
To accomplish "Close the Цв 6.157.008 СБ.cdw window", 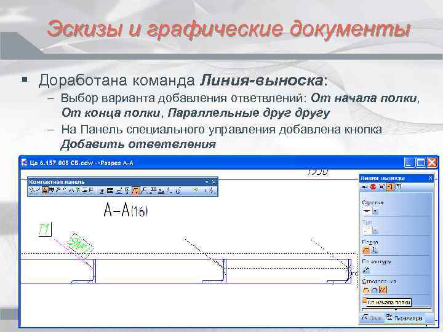I will (432, 163).
